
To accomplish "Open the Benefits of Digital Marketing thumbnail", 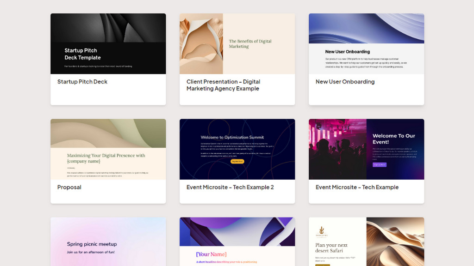I will 237,44.
